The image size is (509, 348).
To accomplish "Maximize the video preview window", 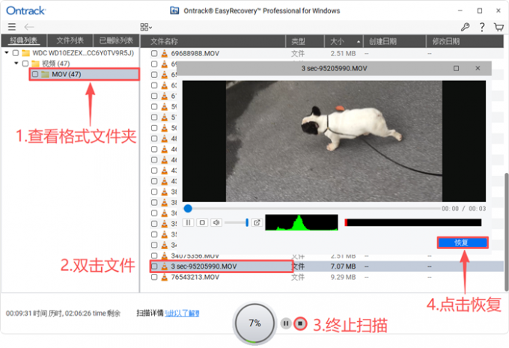I will [x=456, y=68].
